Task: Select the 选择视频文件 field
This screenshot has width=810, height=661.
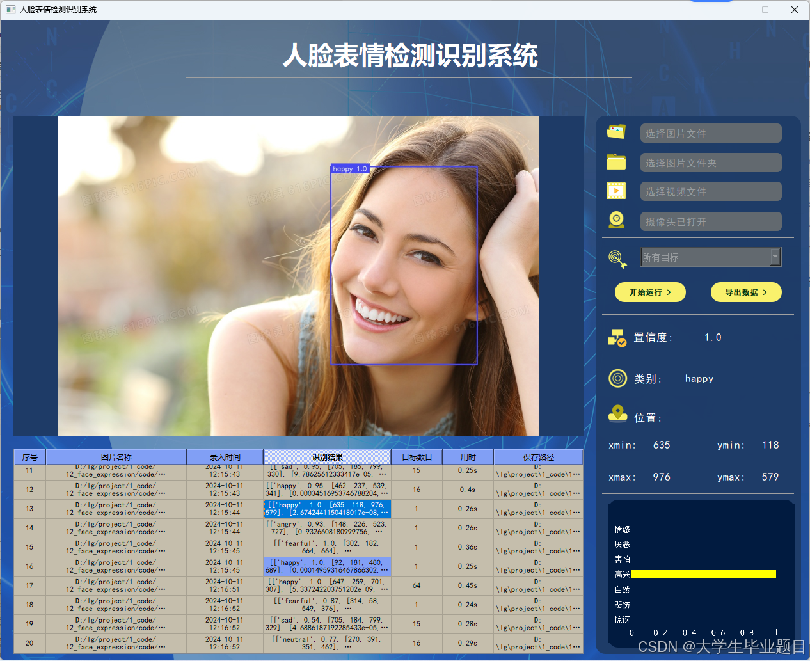Action: point(711,191)
